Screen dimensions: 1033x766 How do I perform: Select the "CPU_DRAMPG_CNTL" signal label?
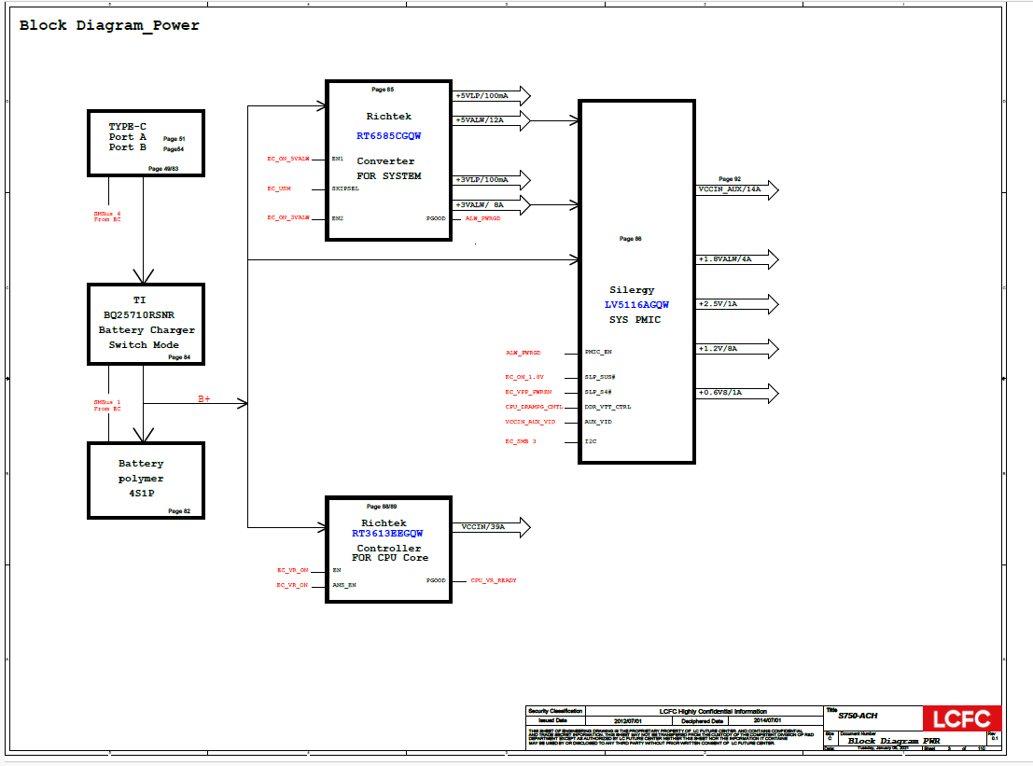(535, 407)
